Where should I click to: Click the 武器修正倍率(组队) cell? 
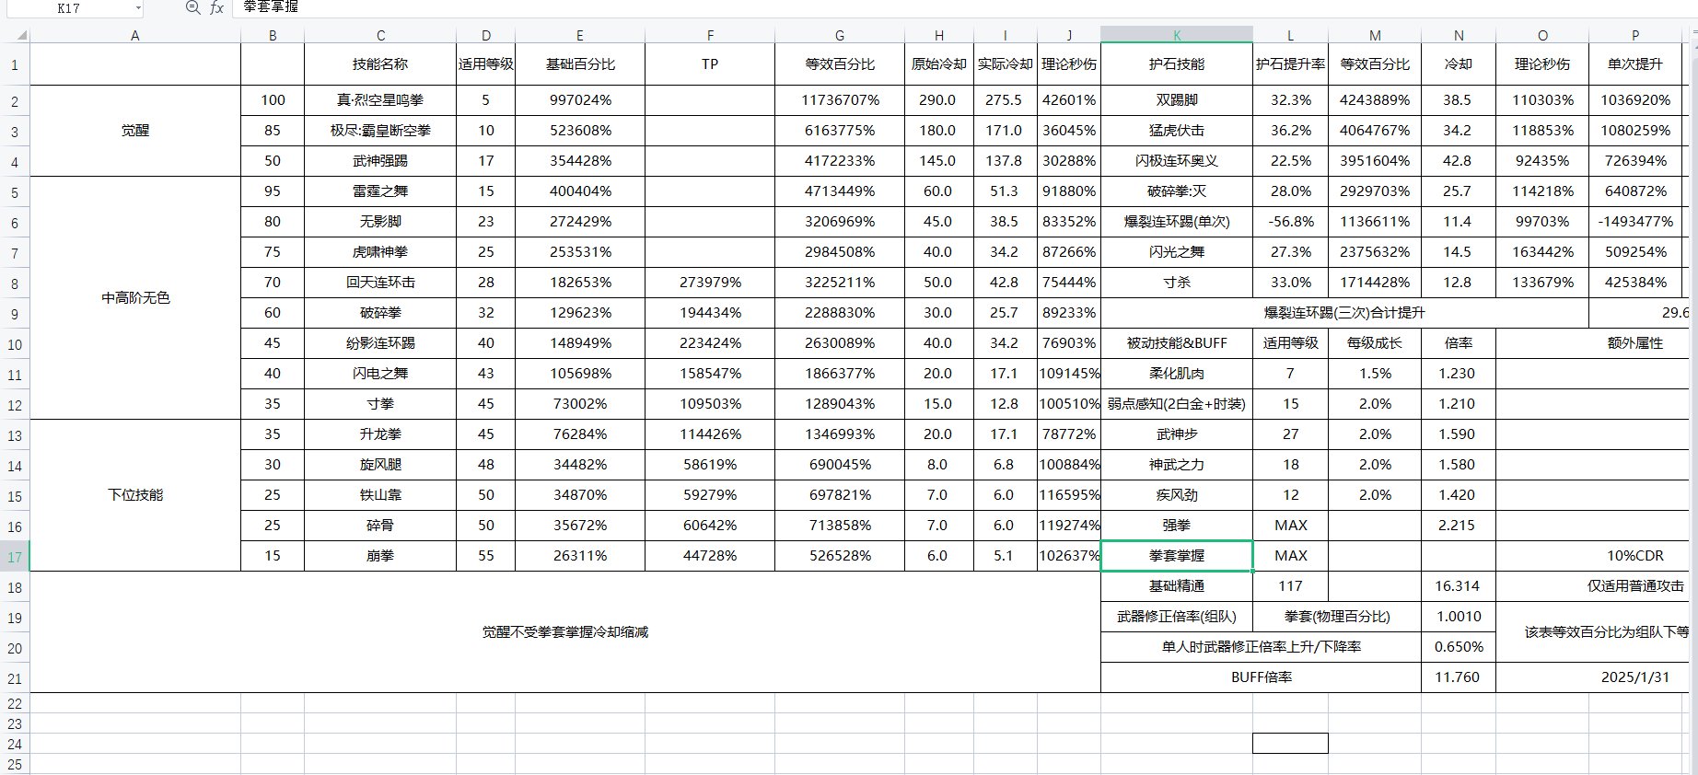coord(1177,617)
